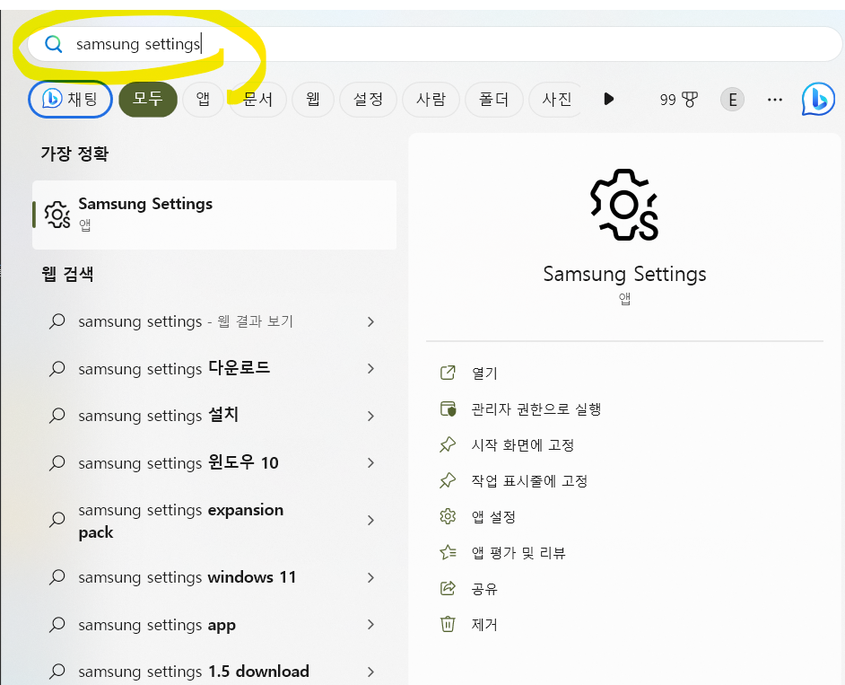Click the large Bing icon at top right
The height and width of the screenshot is (685, 845).
point(818,100)
